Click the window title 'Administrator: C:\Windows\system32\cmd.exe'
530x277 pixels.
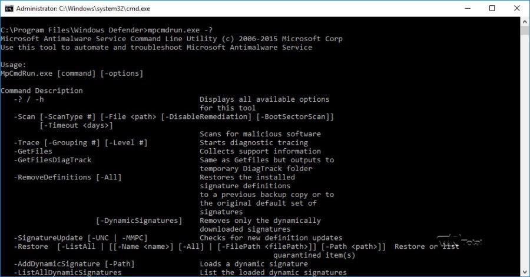[x=83, y=9]
